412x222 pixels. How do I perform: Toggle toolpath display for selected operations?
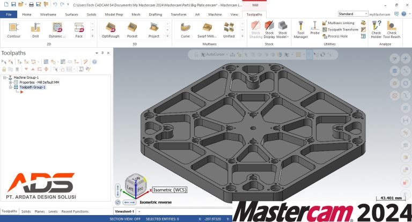tap(11, 69)
